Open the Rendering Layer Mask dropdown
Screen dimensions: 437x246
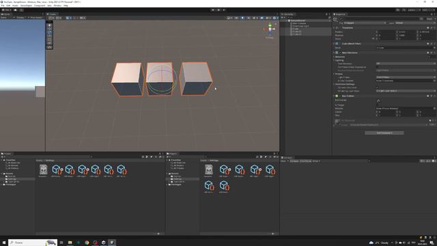tap(406, 91)
